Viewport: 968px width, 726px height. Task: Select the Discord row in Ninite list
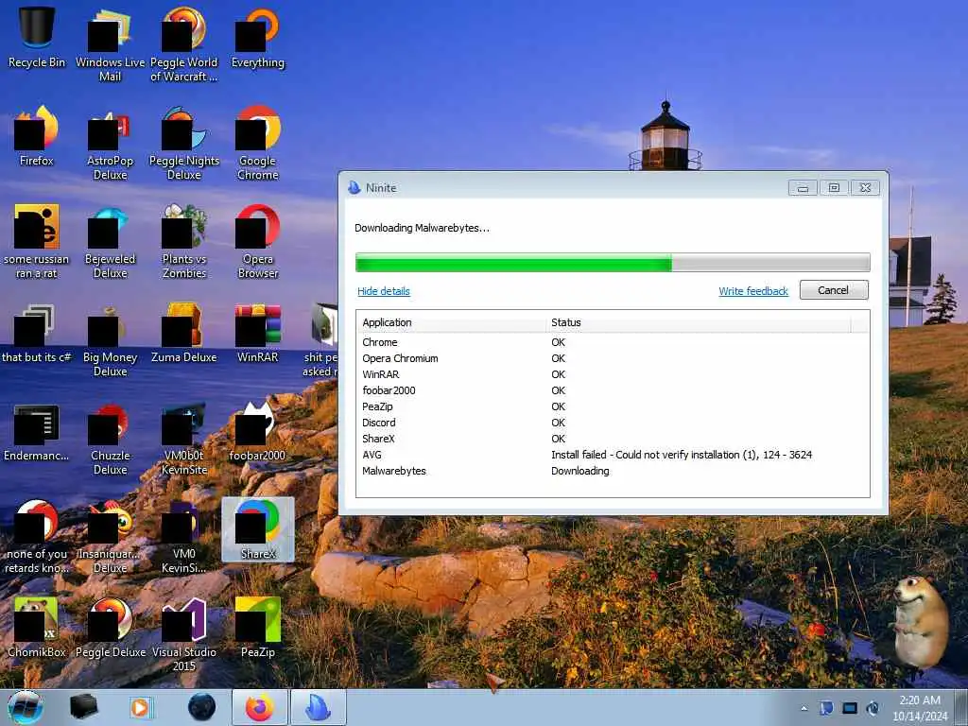[x=613, y=423]
